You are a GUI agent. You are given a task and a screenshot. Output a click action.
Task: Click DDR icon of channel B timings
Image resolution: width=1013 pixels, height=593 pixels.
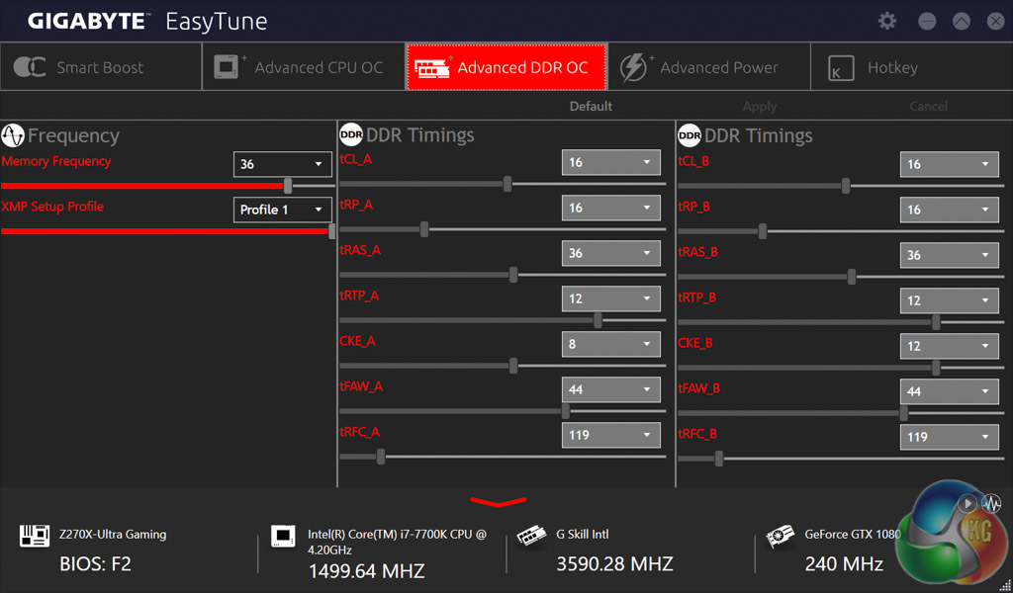click(690, 135)
